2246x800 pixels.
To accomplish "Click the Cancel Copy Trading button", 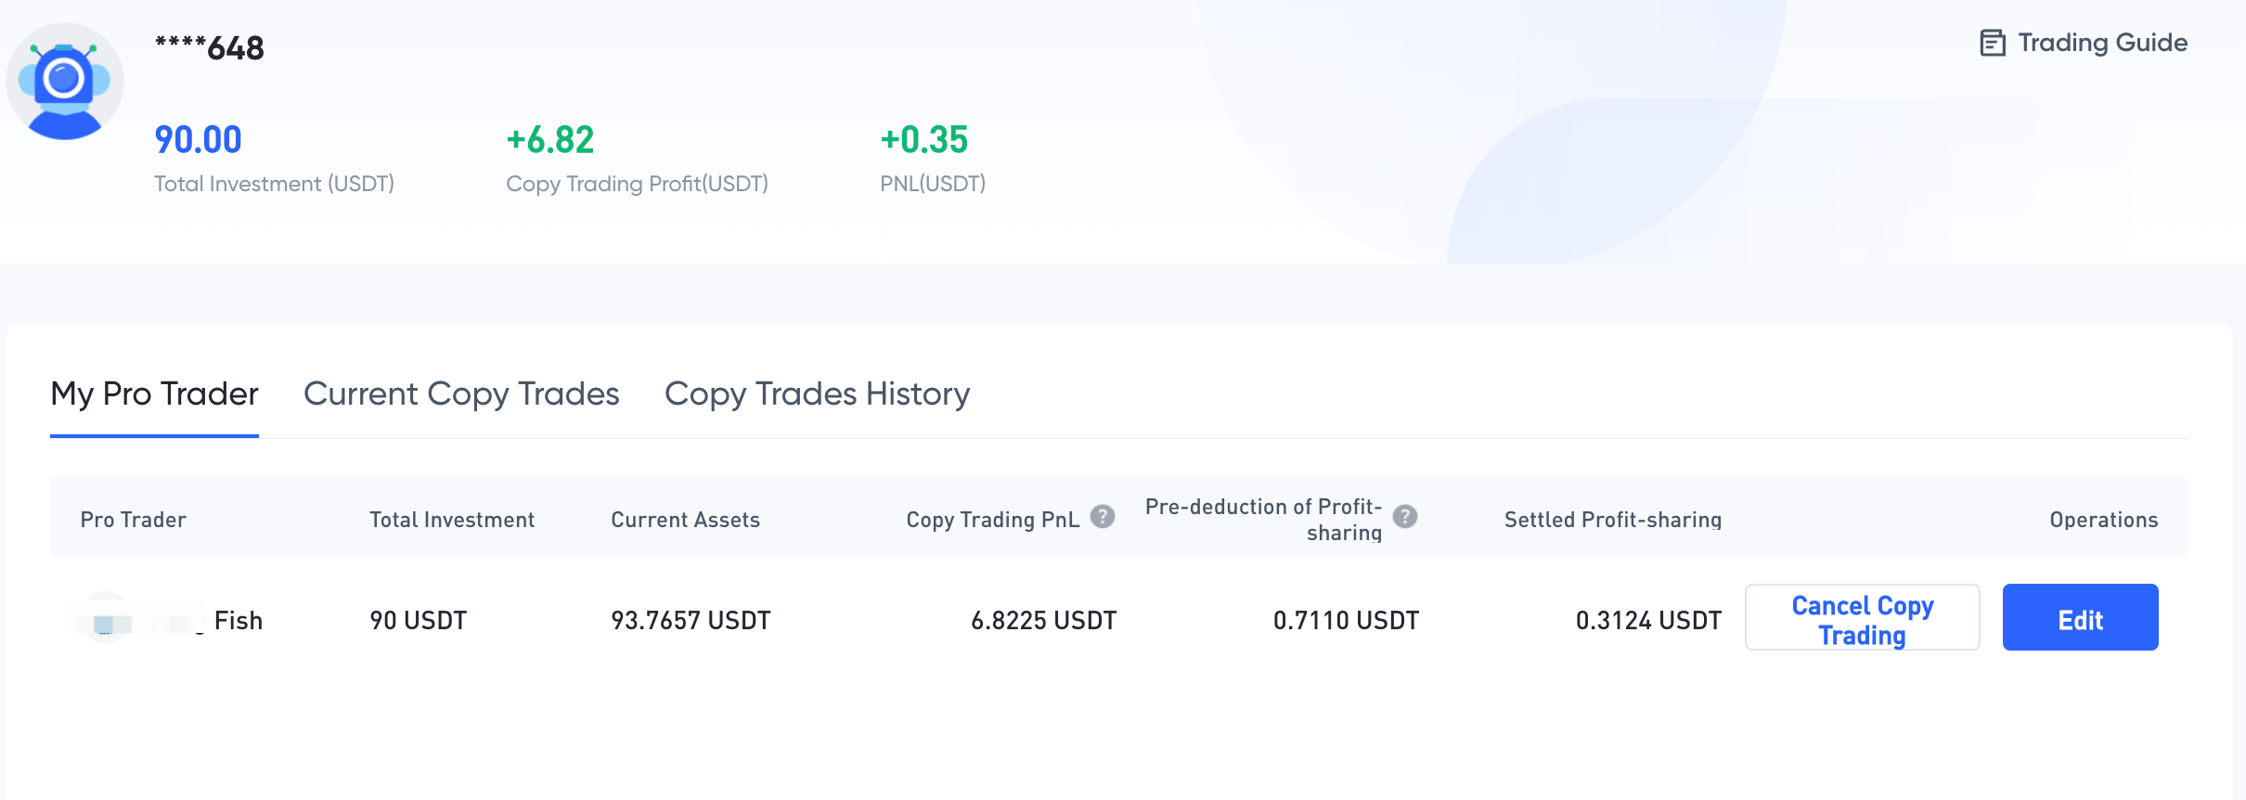I will point(1861,617).
